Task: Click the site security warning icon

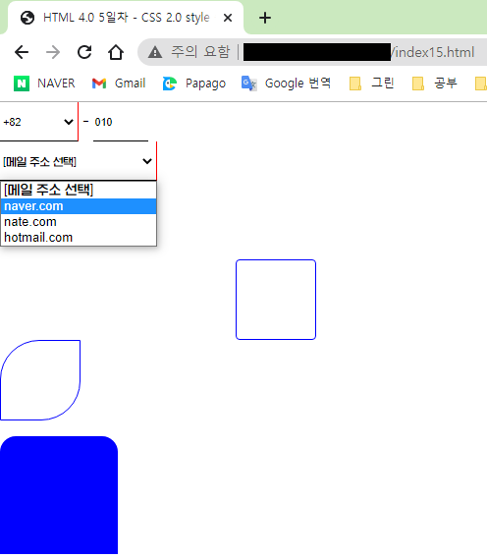Action: coord(155,52)
